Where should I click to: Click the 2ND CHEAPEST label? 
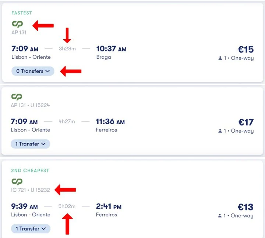tap(30, 170)
